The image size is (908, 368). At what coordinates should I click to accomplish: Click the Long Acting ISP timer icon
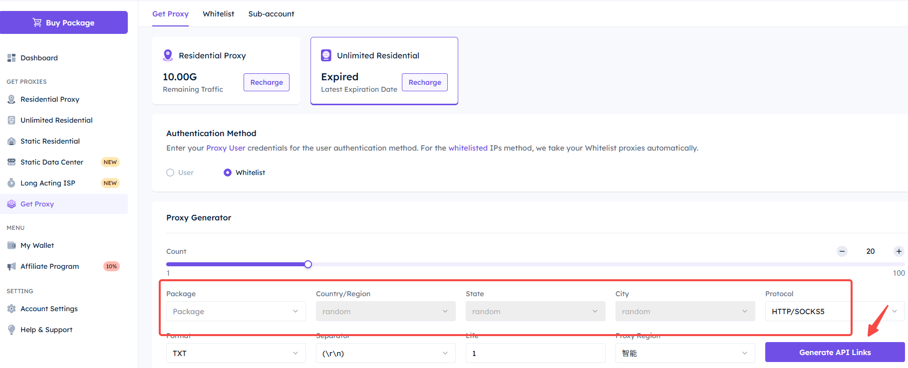[11, 183]
